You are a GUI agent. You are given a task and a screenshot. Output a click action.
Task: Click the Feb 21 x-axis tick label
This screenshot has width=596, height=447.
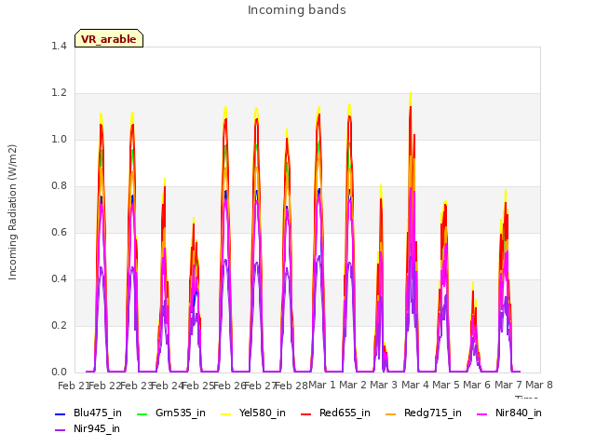pos(74,386)
